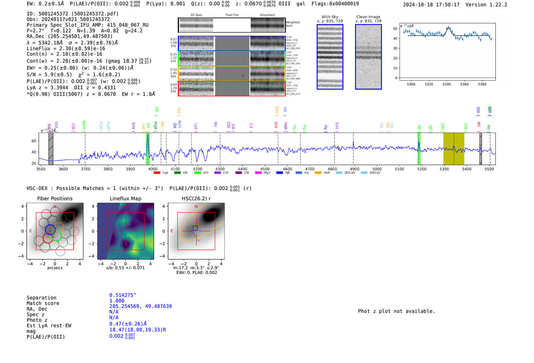Image resolution: width=534 pixels, height=363 pixels.
Task: Click the timestamp 2024-10-18 17:50:17
Action: click(431, 5)
